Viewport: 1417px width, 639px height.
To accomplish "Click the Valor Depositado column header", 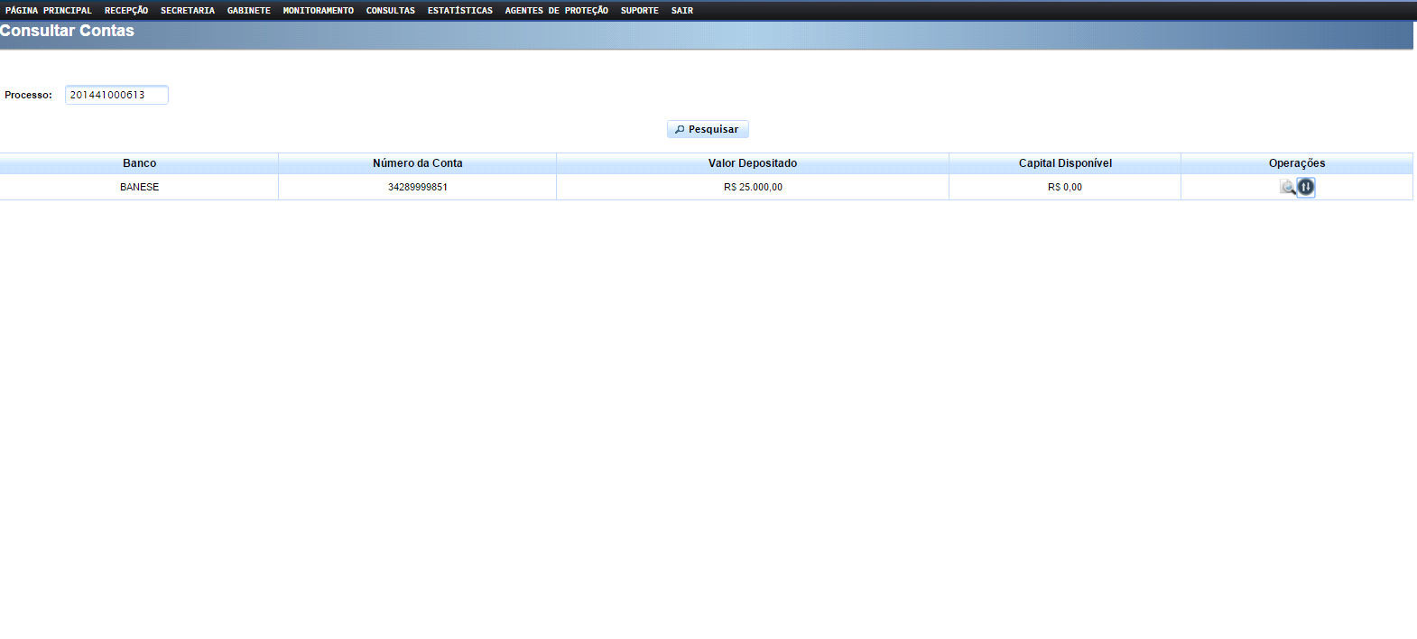I will [753, 163].
